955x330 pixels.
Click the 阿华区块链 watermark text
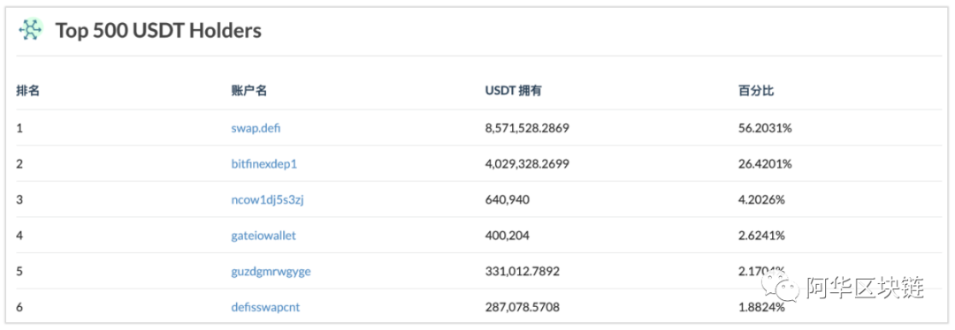click(x=866, y=288)
